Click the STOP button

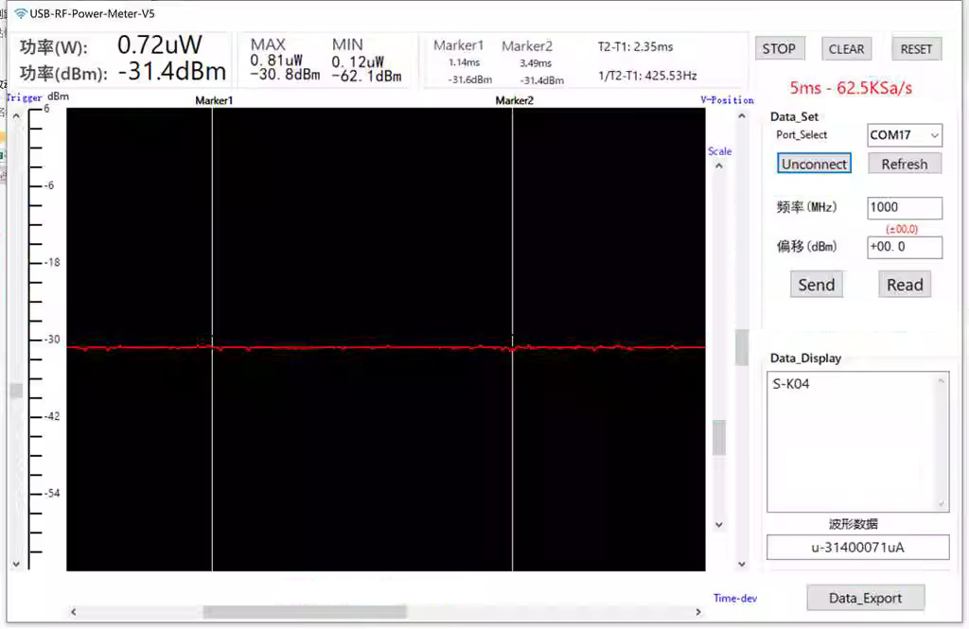click(x=779, y=49)
